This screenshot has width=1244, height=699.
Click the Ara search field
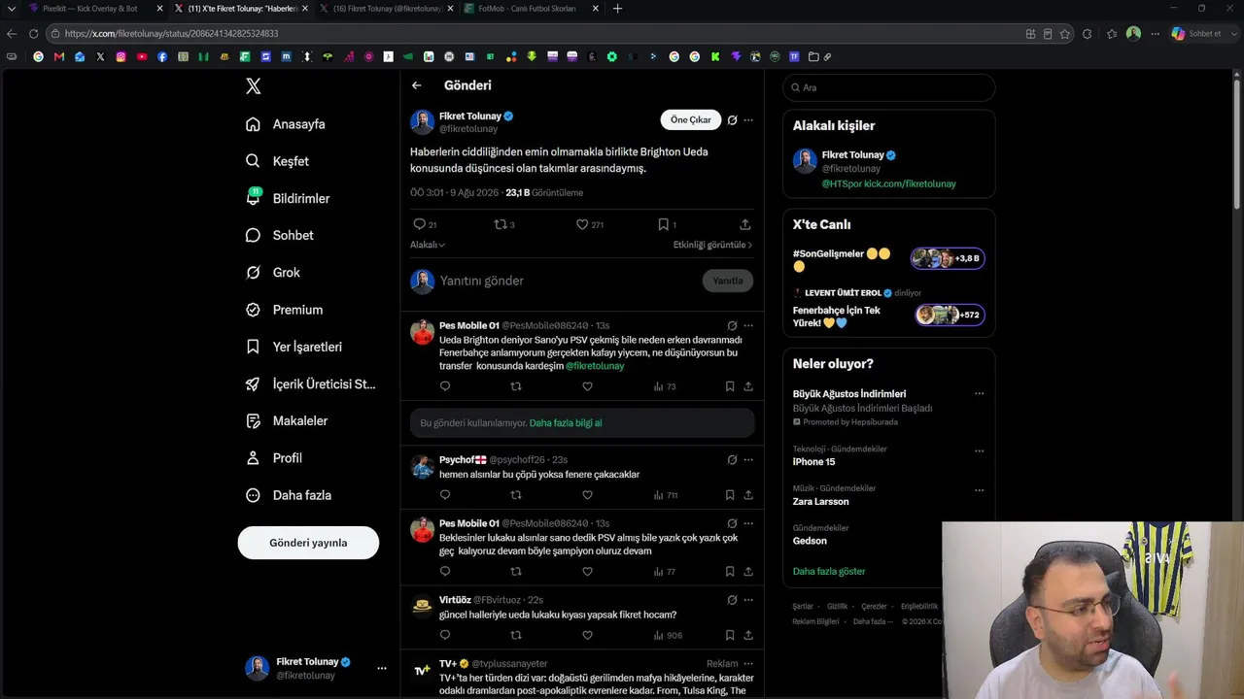(888, 87)
